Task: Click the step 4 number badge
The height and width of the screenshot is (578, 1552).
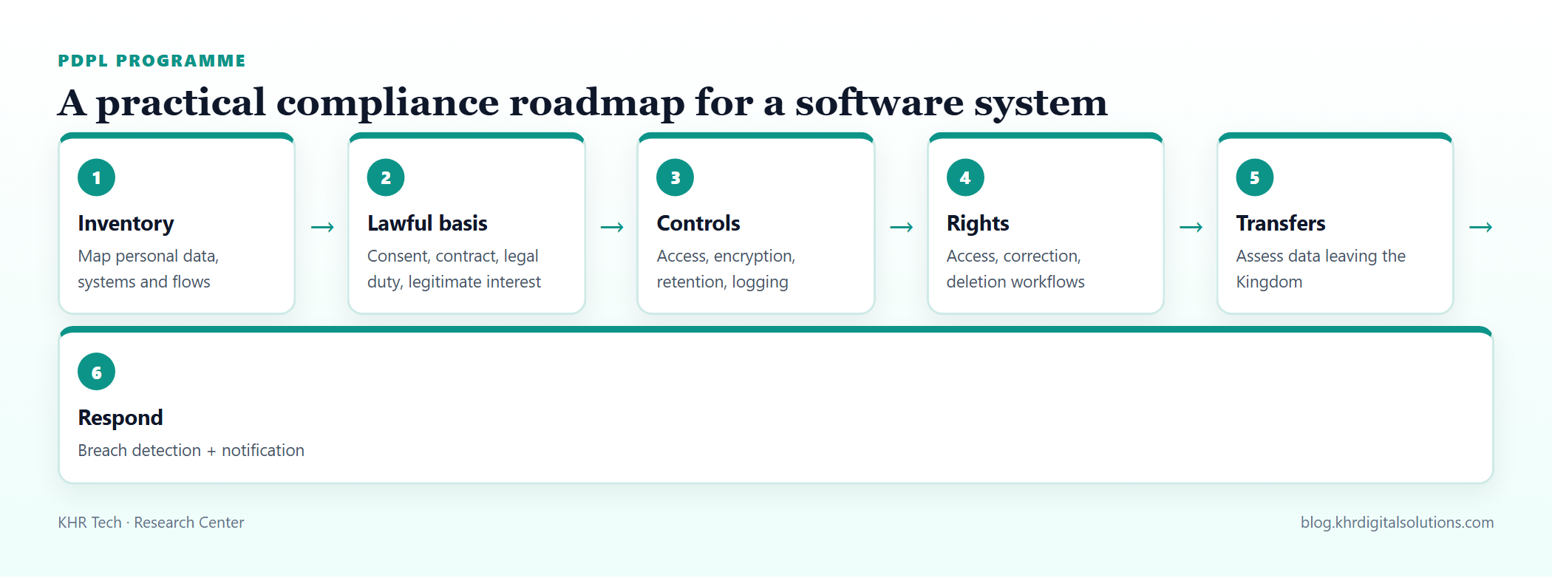Action: pyautogui.click(x=965, y=177)
